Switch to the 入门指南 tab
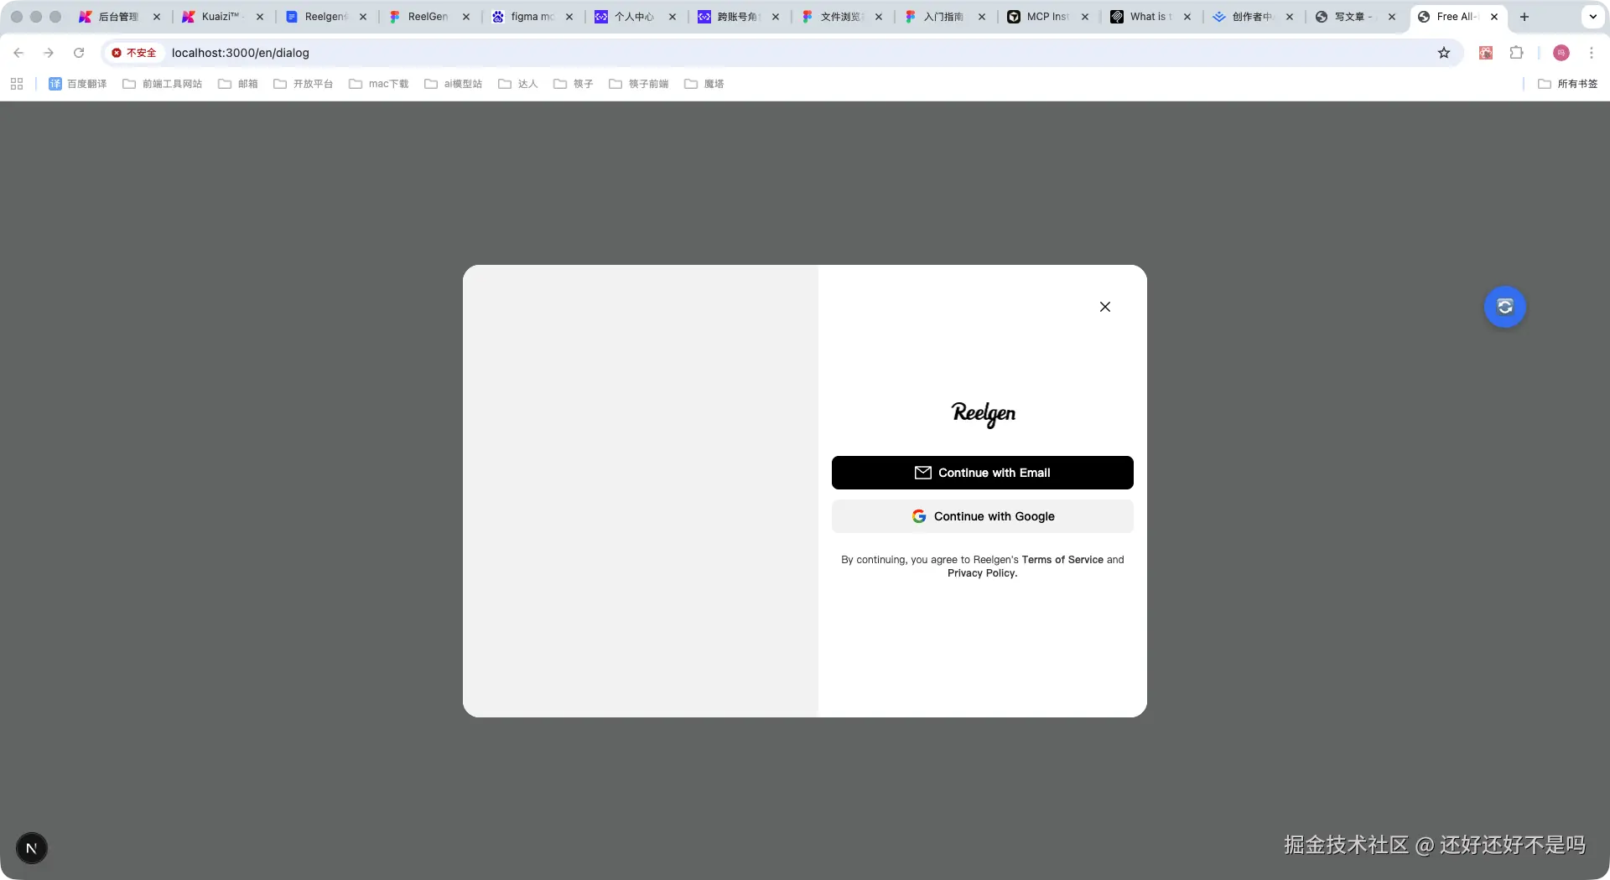Screen dimensions: 1610x880 coord(943,17)
